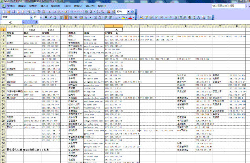
Task: Toggle Align Left
Action: point(61,17)
